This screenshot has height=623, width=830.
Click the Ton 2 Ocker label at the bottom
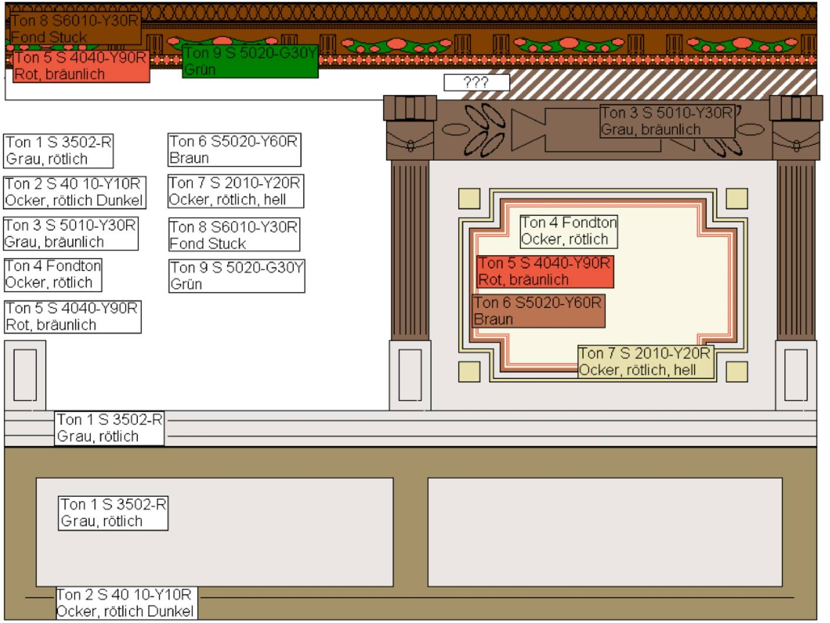(x=126, y=602)
